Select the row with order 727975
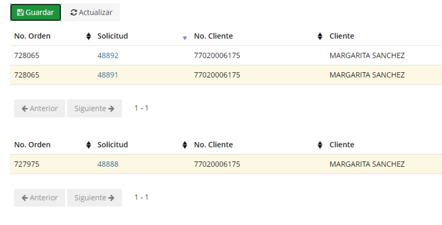The image size is (442, 225). point(226,164)
